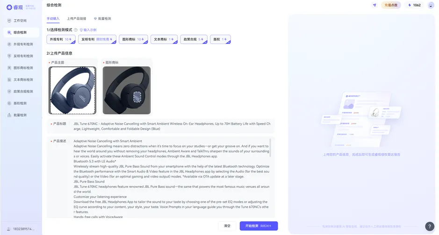This screenshot has height=235, width=439.
Task: Switch to the 批量检测 tab
Action: (102, 19)
